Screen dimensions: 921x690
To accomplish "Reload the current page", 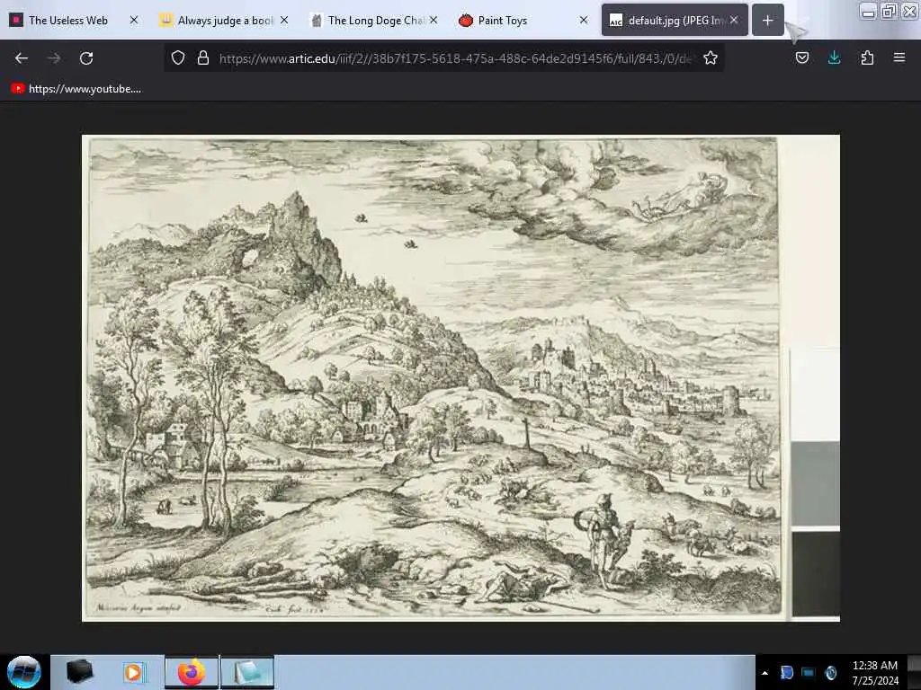I will [86, 58].
